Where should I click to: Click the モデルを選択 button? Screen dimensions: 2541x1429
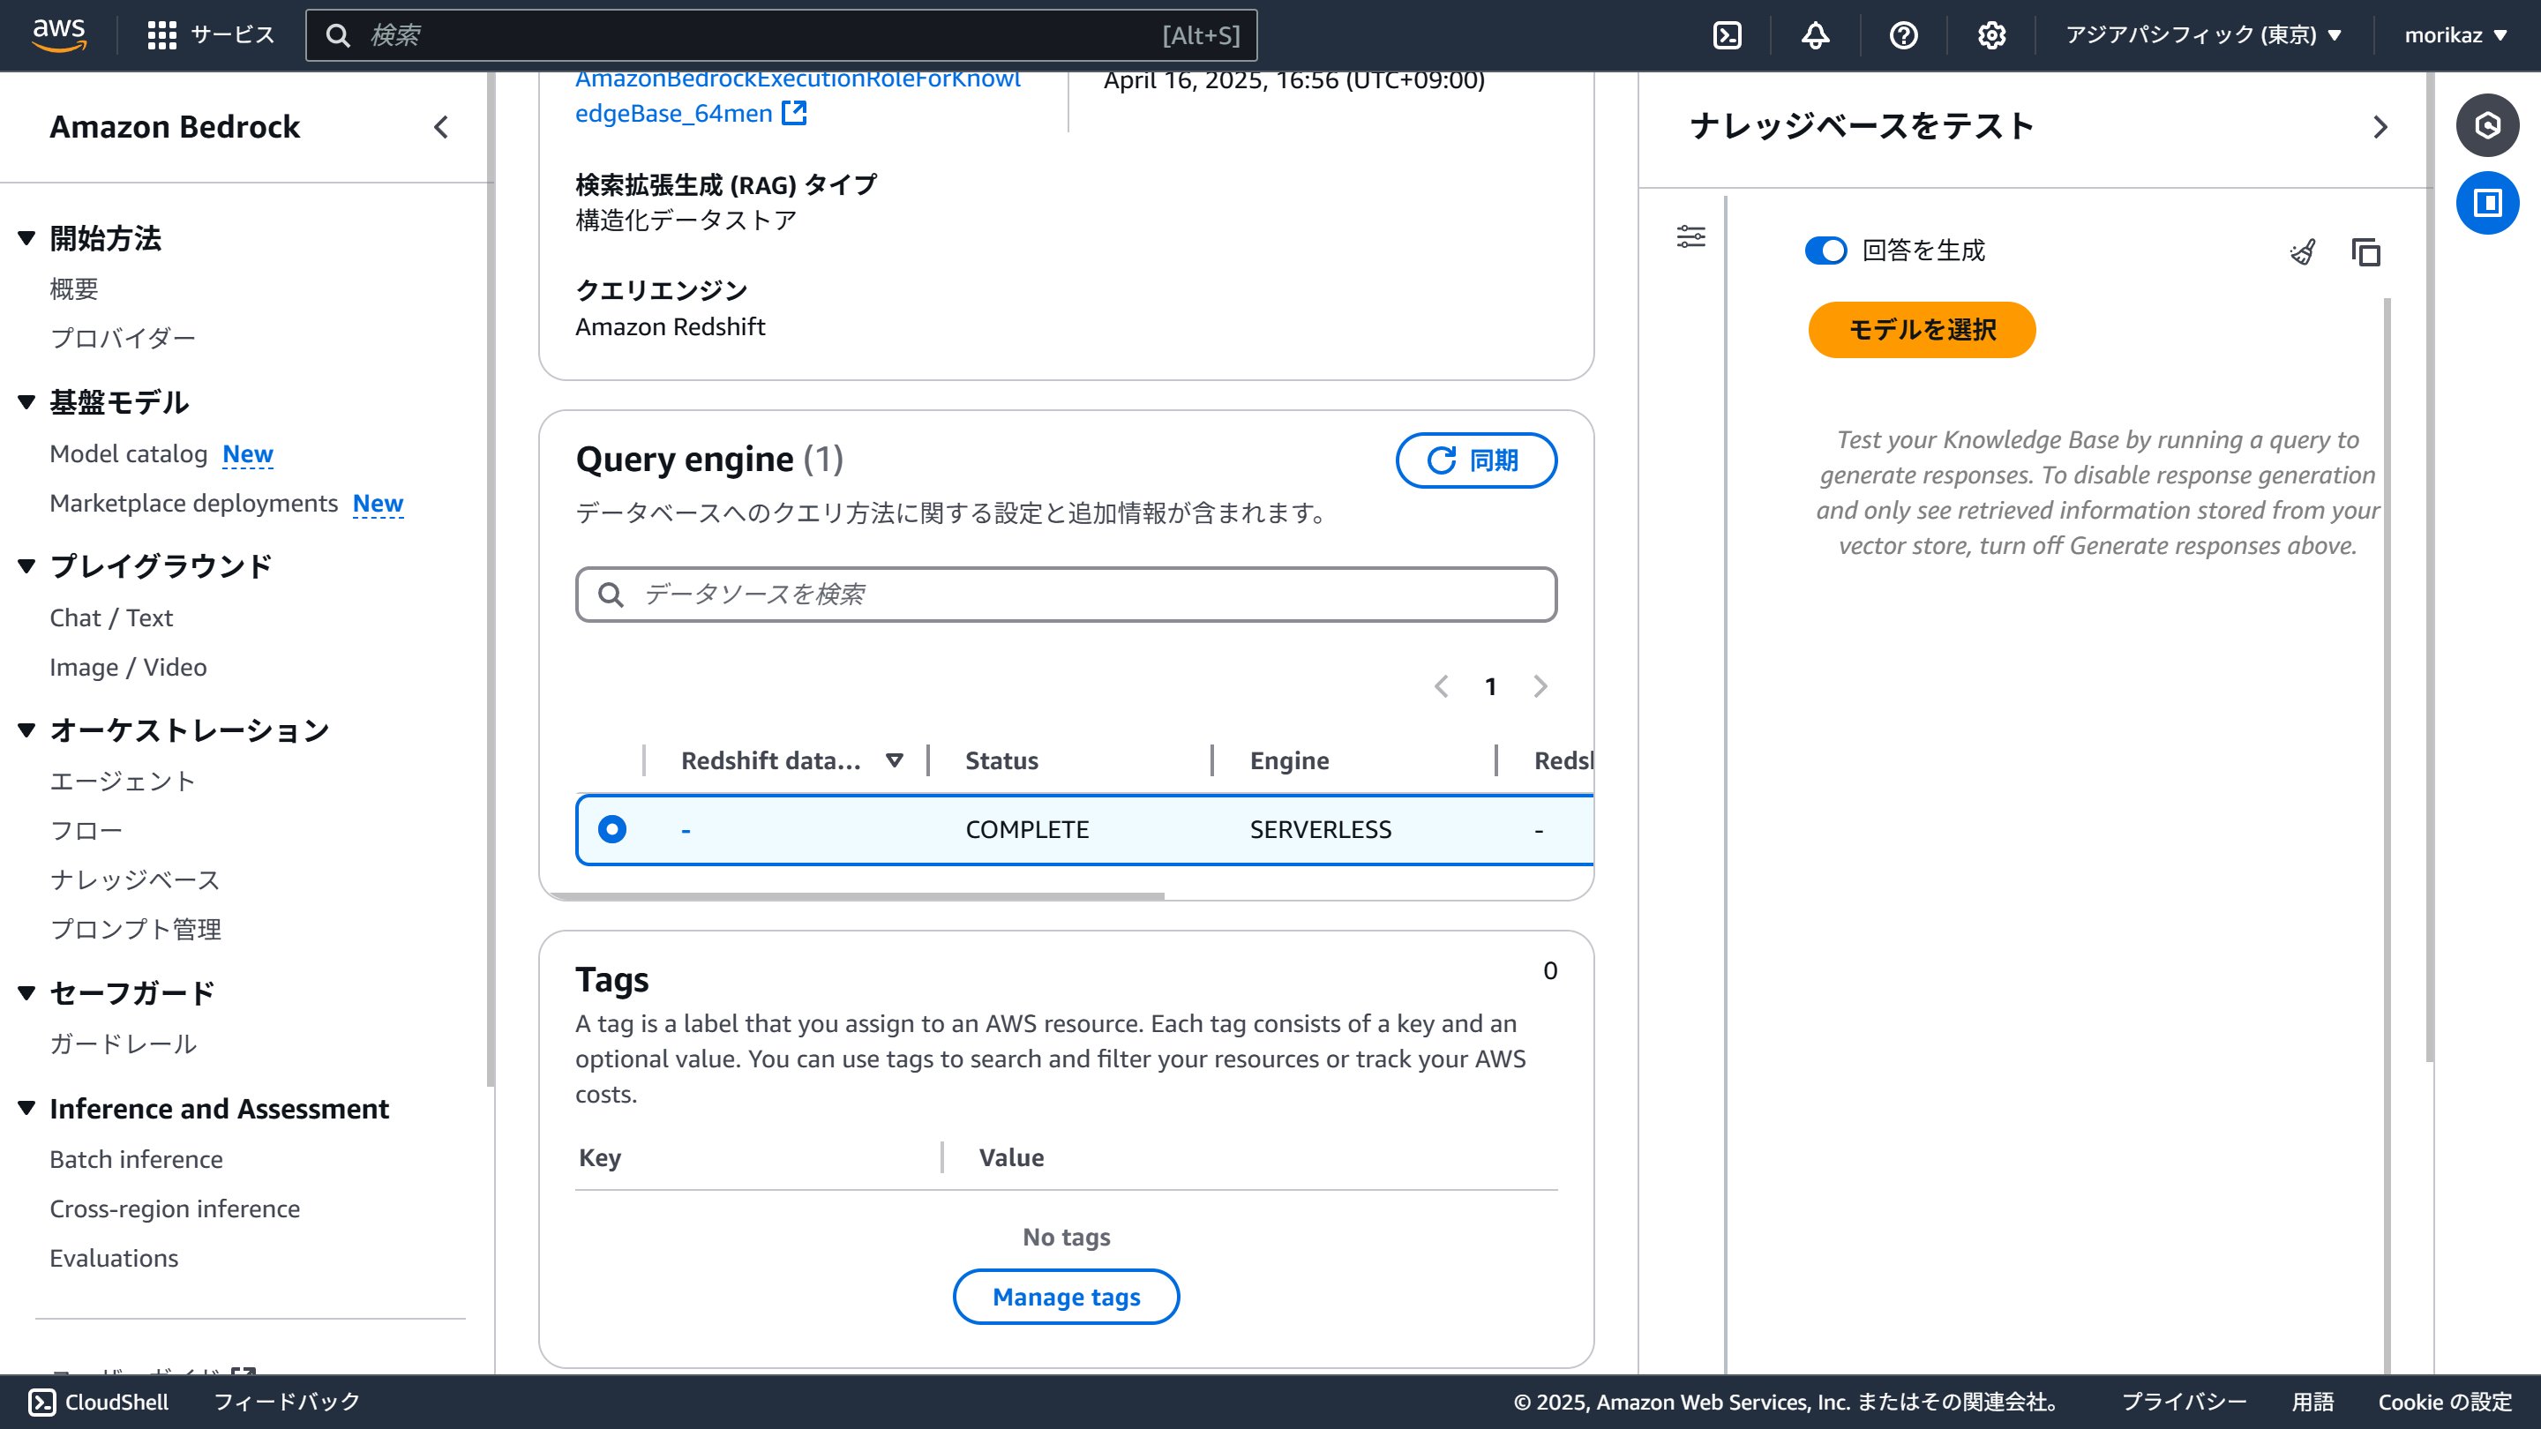coord(1921,329)
